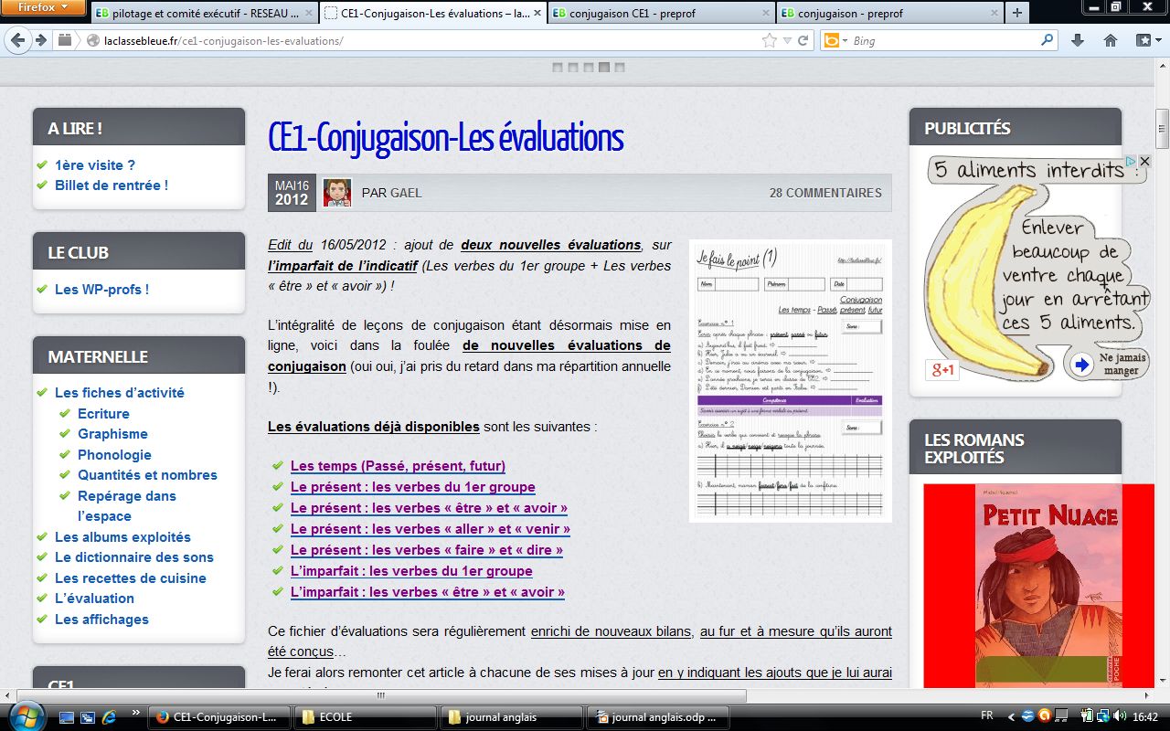Close the banana advertisement with X

click(1144, 161)
